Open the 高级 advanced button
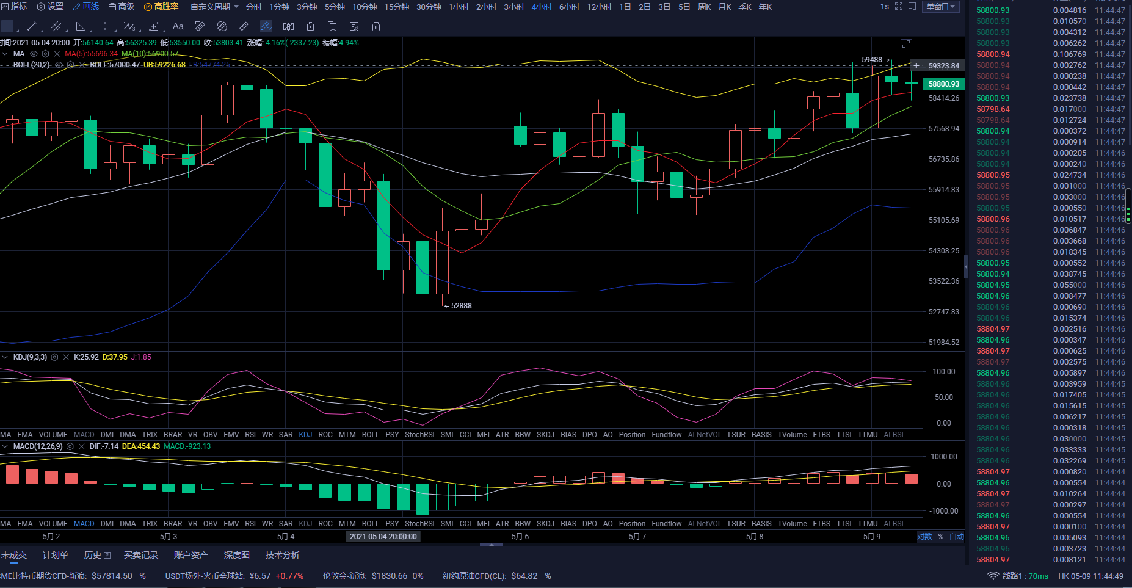The width and height of the screenshot is (1132, 588). tap(122, 6)
